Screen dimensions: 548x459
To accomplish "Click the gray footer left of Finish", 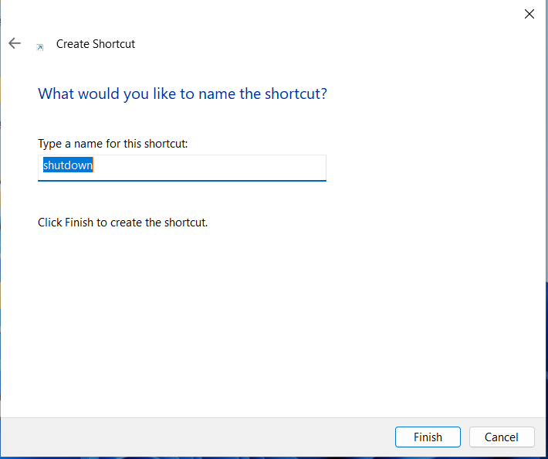I will click(x=193, y=437).
